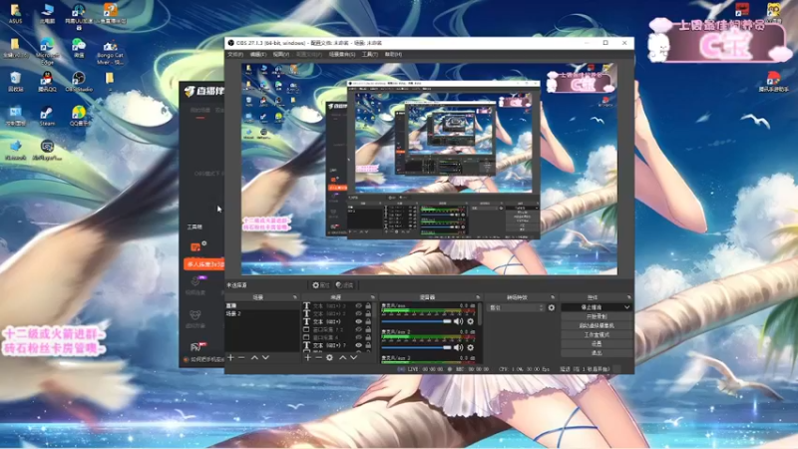The height and width of the screenshot is (449, 798).
Task: Open OBS 设置 from the controls dock
Action: [597, 344]
